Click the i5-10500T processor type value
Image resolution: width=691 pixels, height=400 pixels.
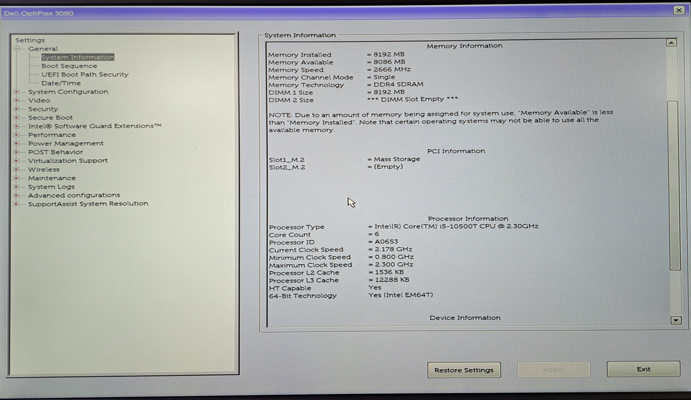tap(456, 226)
